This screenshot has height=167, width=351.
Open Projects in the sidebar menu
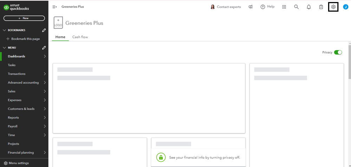tap(14, 144)
